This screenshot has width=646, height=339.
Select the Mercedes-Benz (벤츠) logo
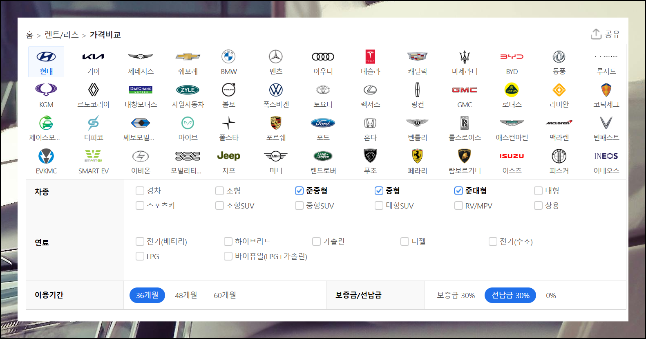point(276,56)
